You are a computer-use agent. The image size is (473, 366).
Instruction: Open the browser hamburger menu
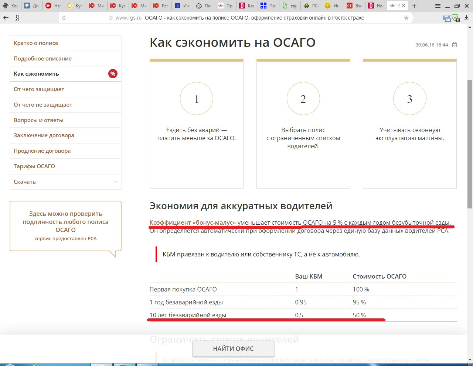pos(438,6)
